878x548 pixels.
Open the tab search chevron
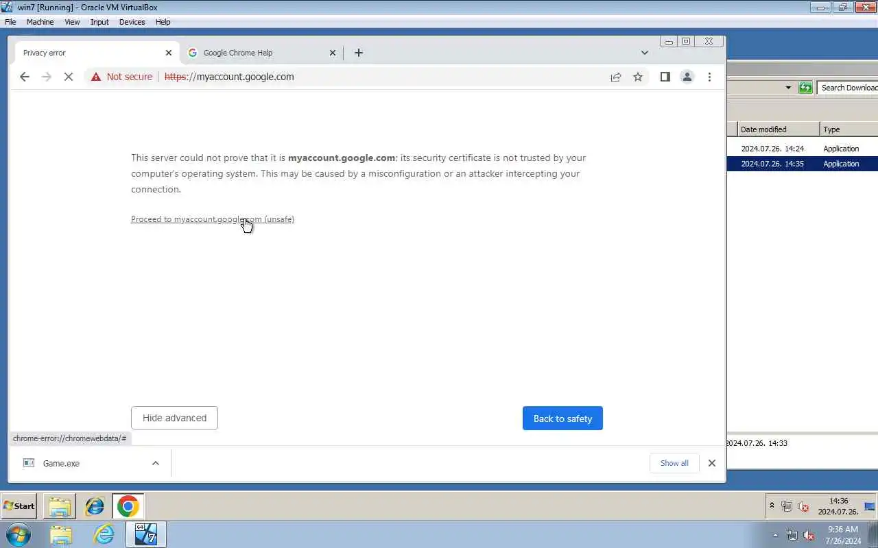pos(645,53)
